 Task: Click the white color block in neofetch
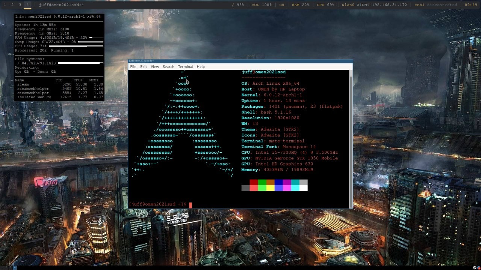pos(303,188)
